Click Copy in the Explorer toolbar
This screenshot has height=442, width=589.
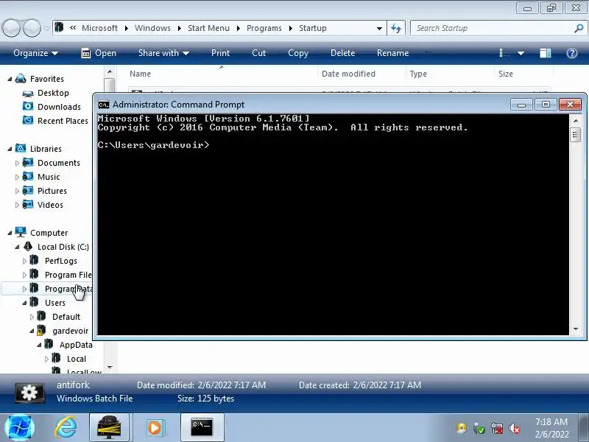[298, 53]
